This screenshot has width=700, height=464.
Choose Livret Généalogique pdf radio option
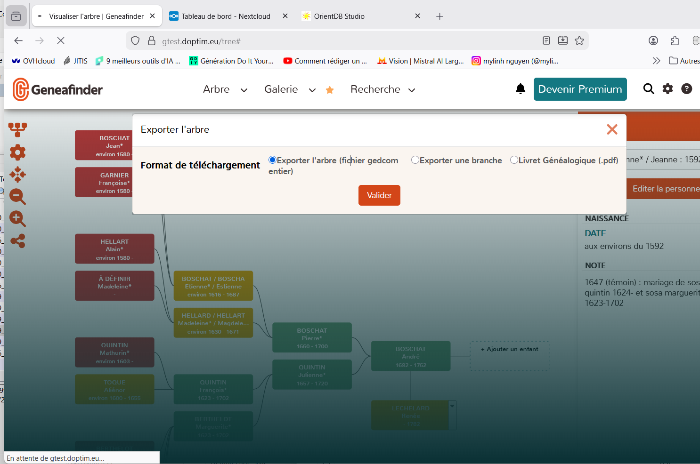[514, 160]
